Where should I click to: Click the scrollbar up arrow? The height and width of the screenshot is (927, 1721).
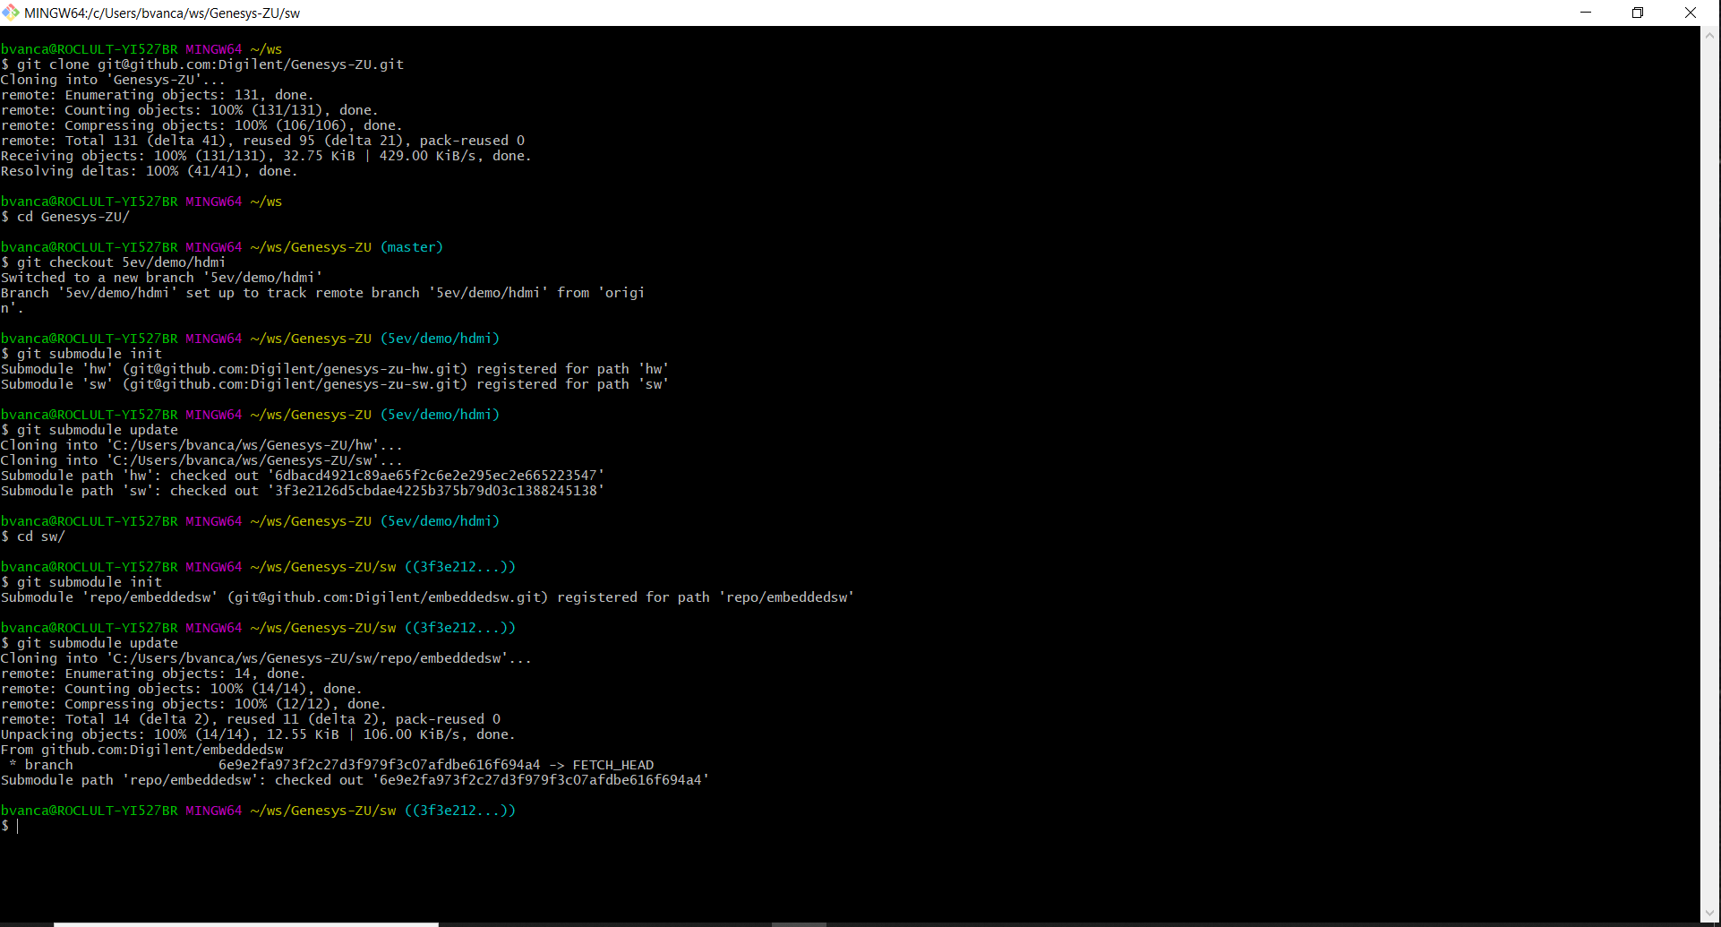1710,36
